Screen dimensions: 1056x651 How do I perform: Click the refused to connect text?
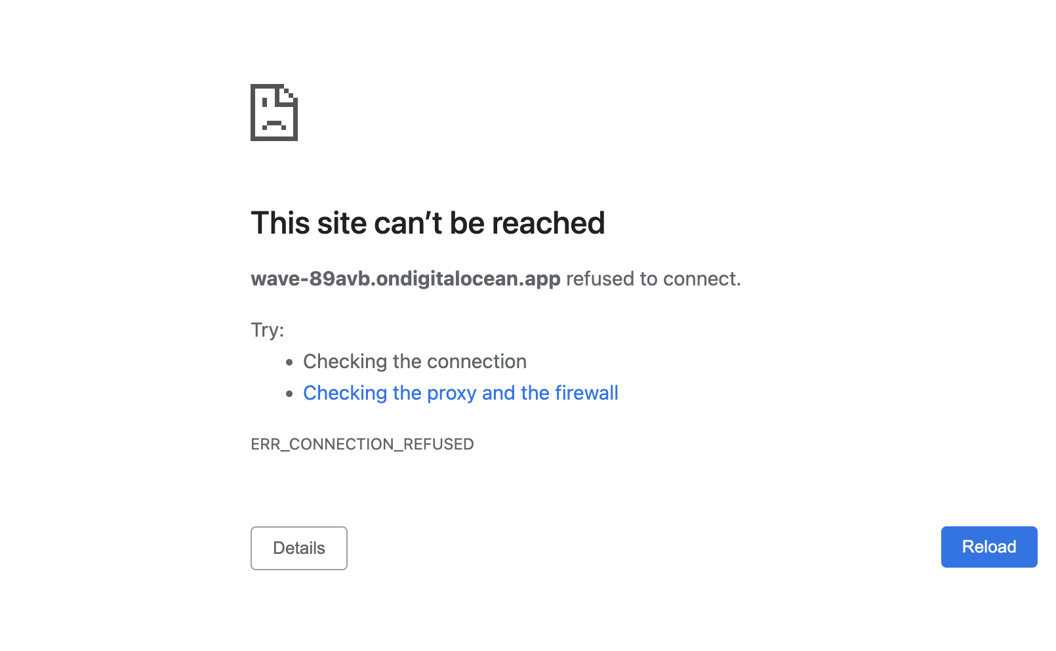click(653, 279)
